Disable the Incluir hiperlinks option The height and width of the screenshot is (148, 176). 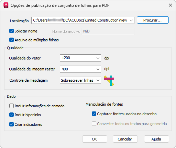coord(11,115)
